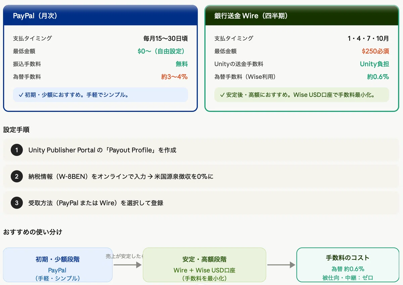Click the 安定・高額段階 Wire box
Viewport: 403px width, 285px height.
pos(204,265)
